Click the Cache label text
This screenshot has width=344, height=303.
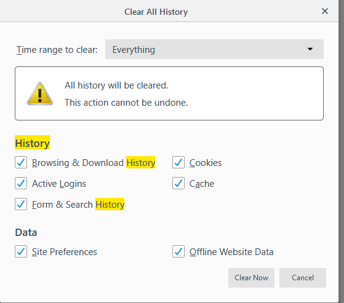point(202,184)
